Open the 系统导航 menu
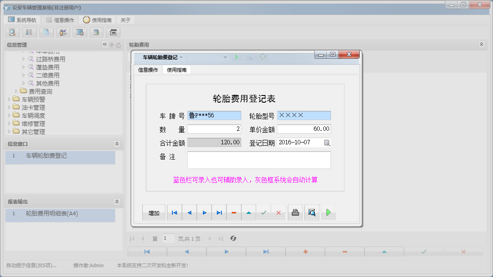 click(x=23, y=20)
